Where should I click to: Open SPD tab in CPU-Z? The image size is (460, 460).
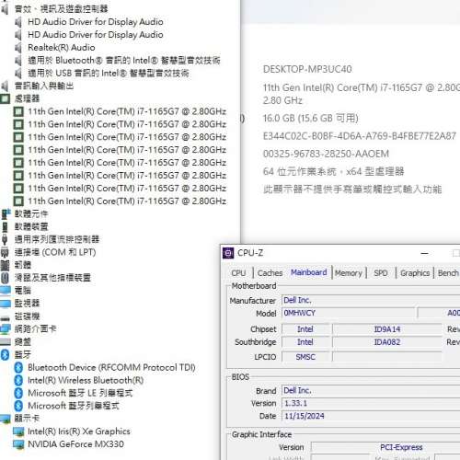(x=381, y=273)
